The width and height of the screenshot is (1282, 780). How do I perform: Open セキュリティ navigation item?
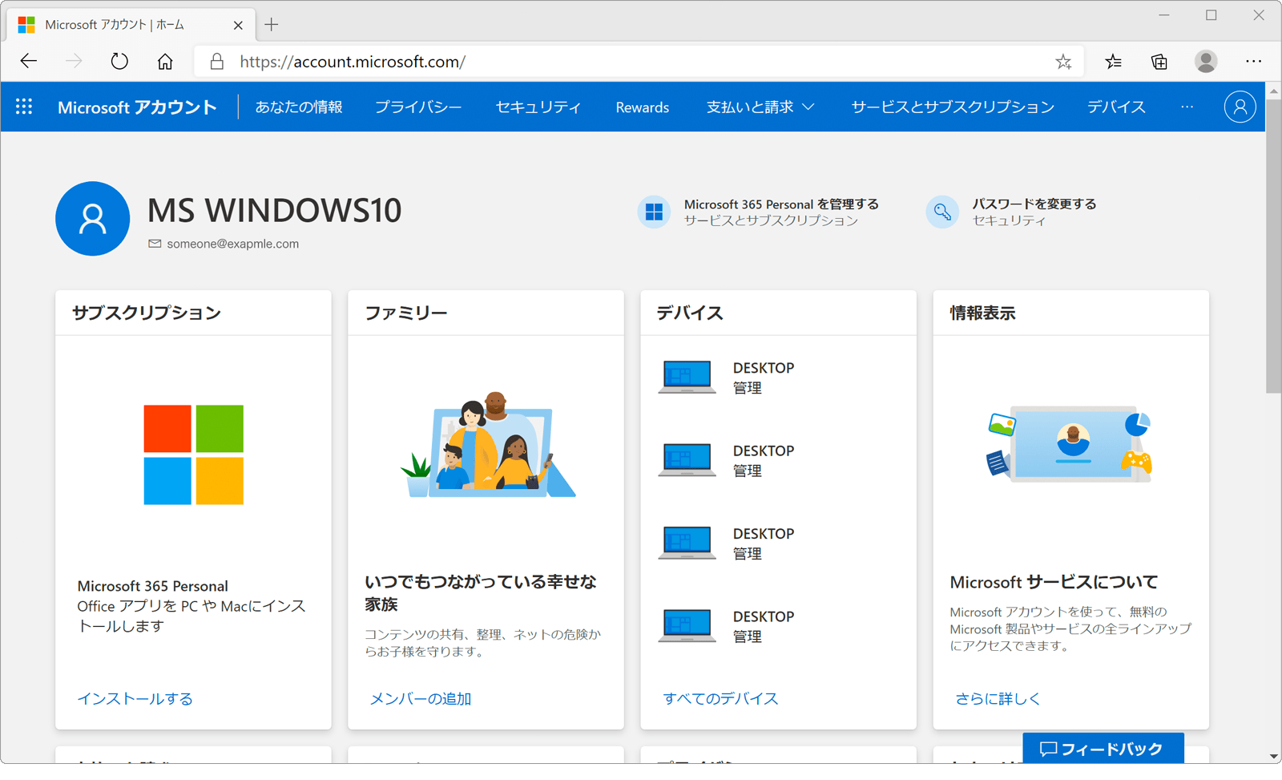(x=538, y=107)
